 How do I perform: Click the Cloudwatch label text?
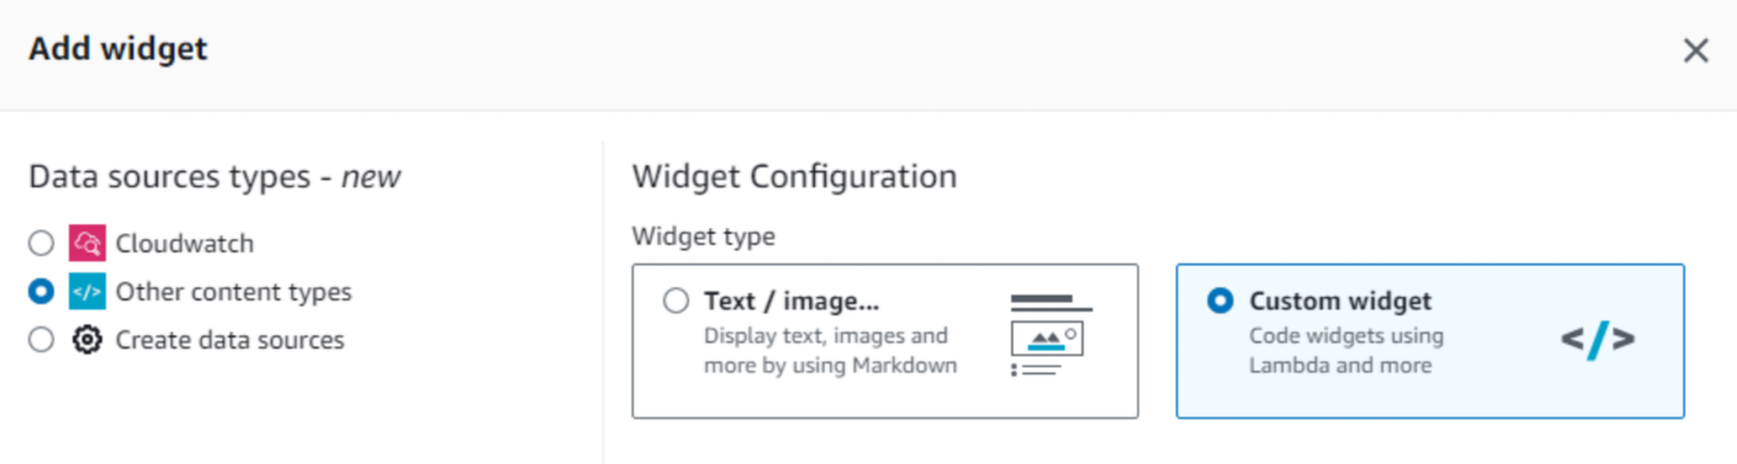[184, 244]
